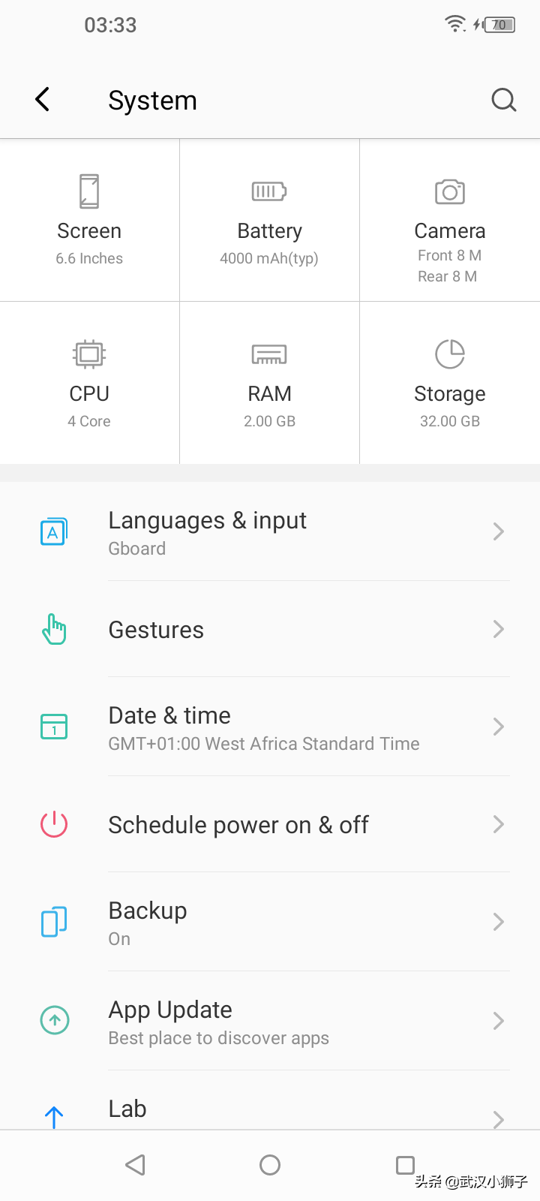Open Schedule power on & off

(x=238, y=825)
